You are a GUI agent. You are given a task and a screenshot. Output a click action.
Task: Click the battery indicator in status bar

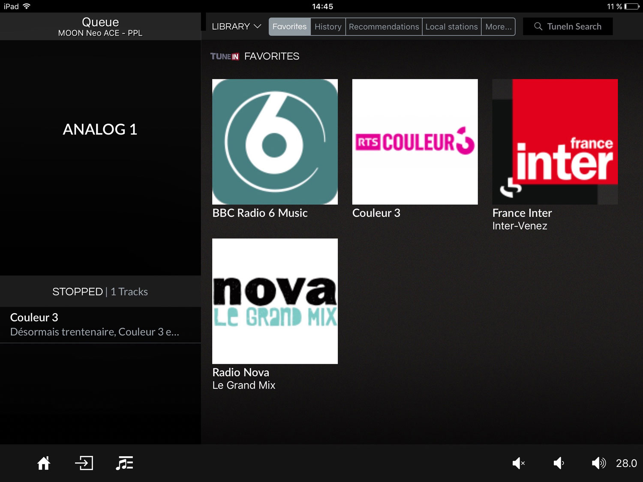pos(632,6)
